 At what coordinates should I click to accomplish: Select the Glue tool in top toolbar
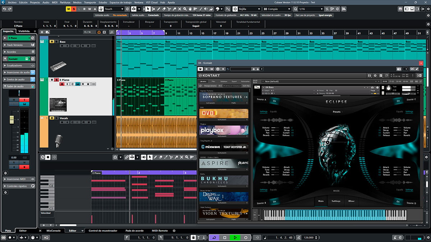pyautogui.click(x=175, y=9)
